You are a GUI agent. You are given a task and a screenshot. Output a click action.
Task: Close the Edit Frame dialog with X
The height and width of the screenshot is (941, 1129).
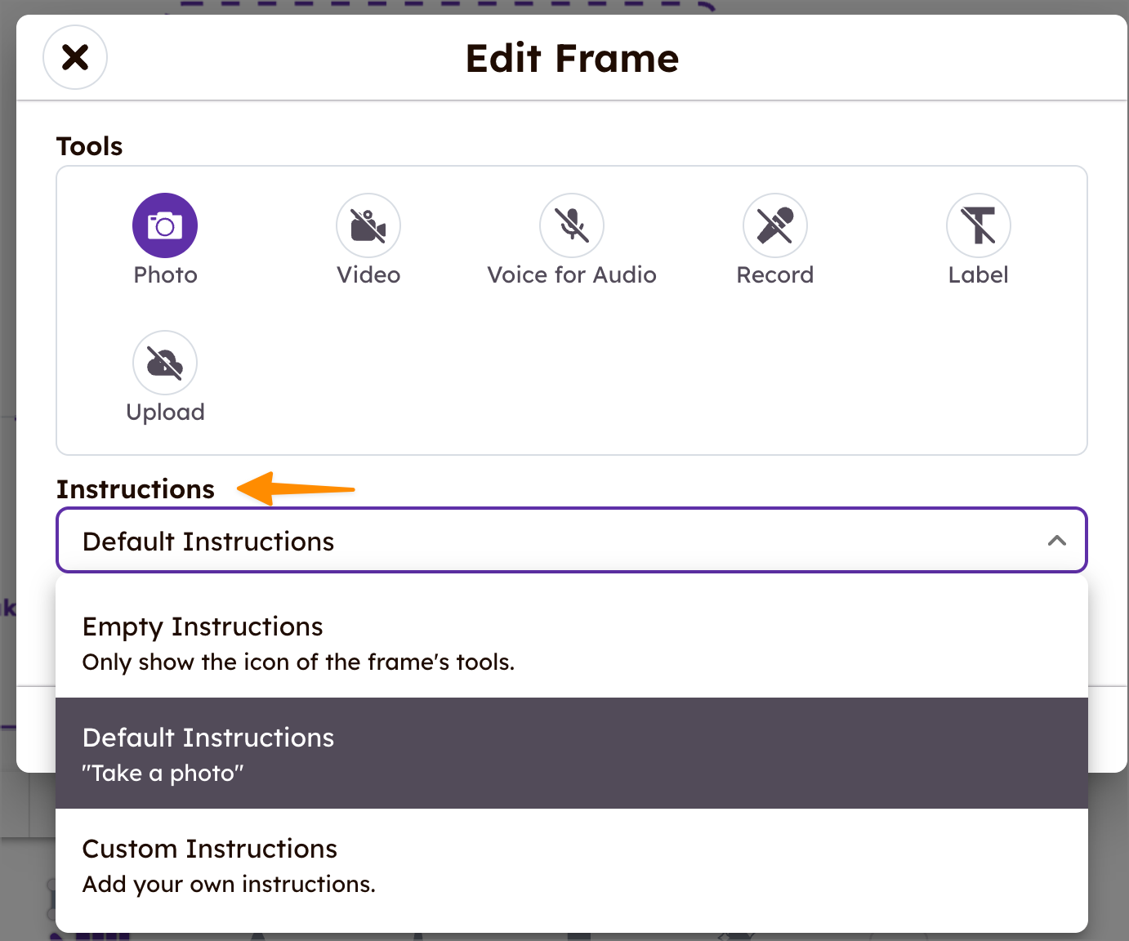coord(75,57)
